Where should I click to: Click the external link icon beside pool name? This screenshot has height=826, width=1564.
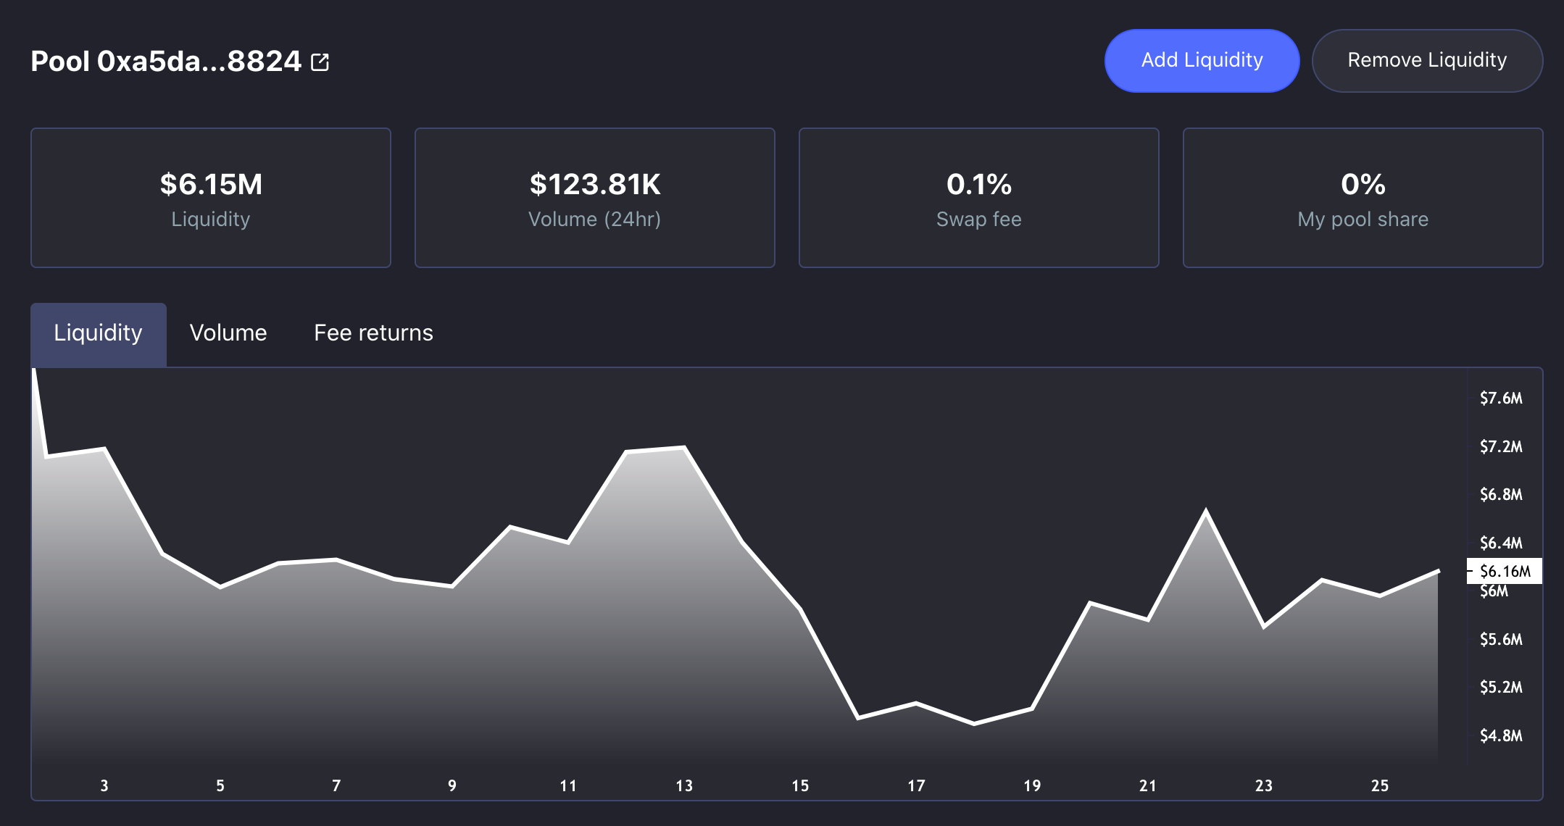321,62
